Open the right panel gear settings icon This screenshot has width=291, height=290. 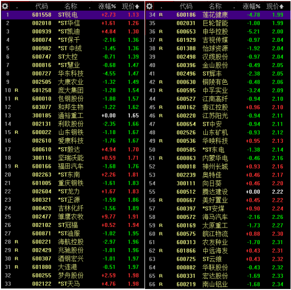(150, 7)
